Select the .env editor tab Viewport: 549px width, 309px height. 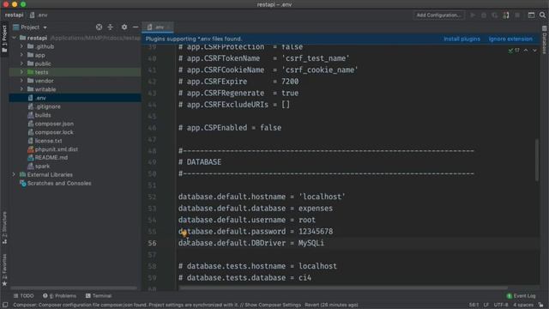(157, 27)
